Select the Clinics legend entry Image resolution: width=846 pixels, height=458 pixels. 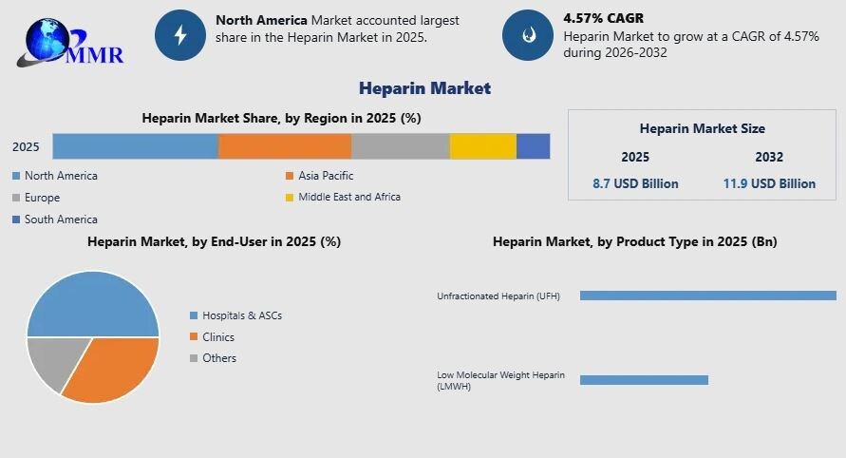tap(217, 337)
